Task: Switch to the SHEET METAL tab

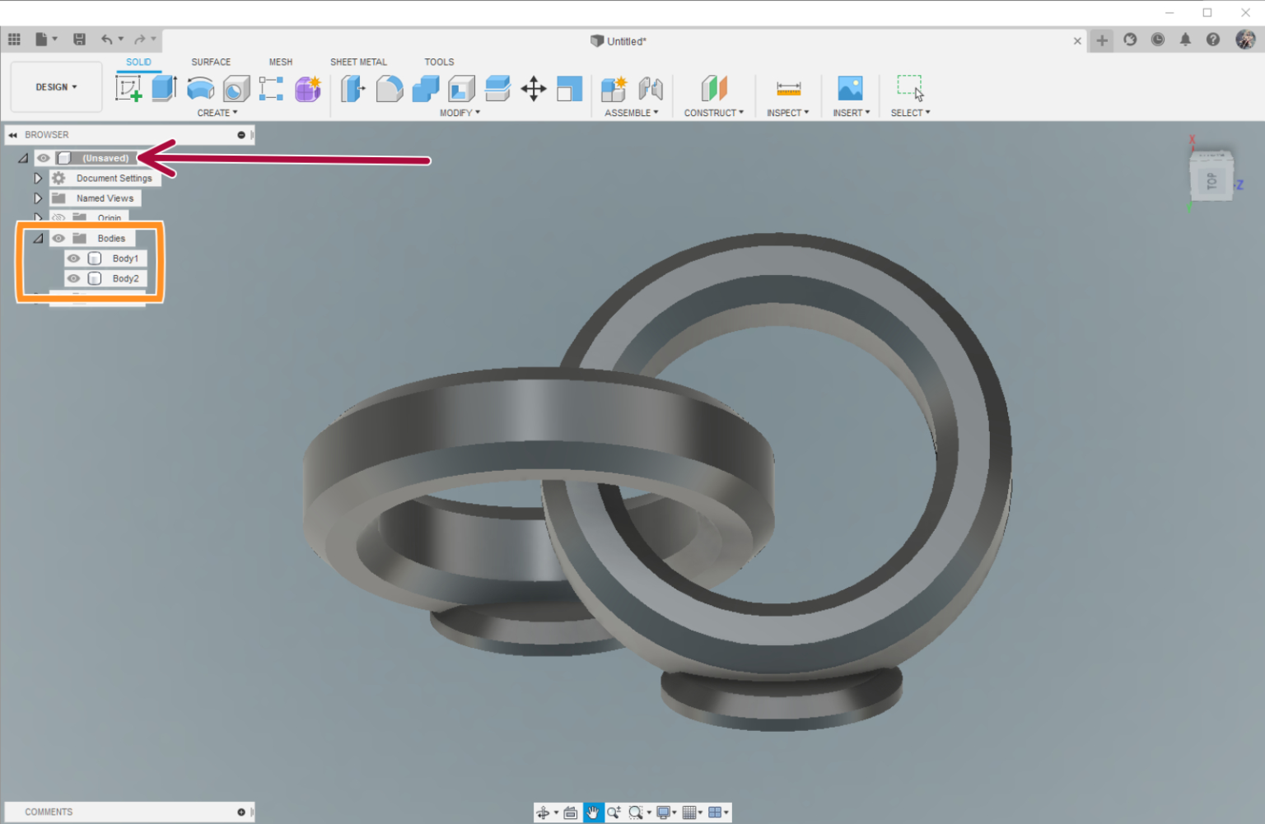Action: [358, 63]
